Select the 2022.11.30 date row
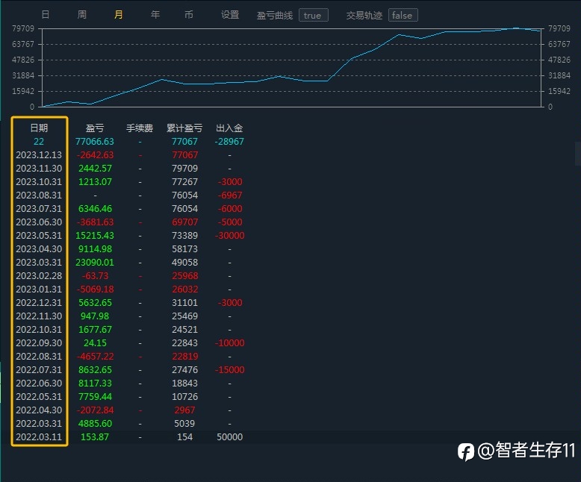This screenshot has height=482, width=581. click(x=39, y=316)
